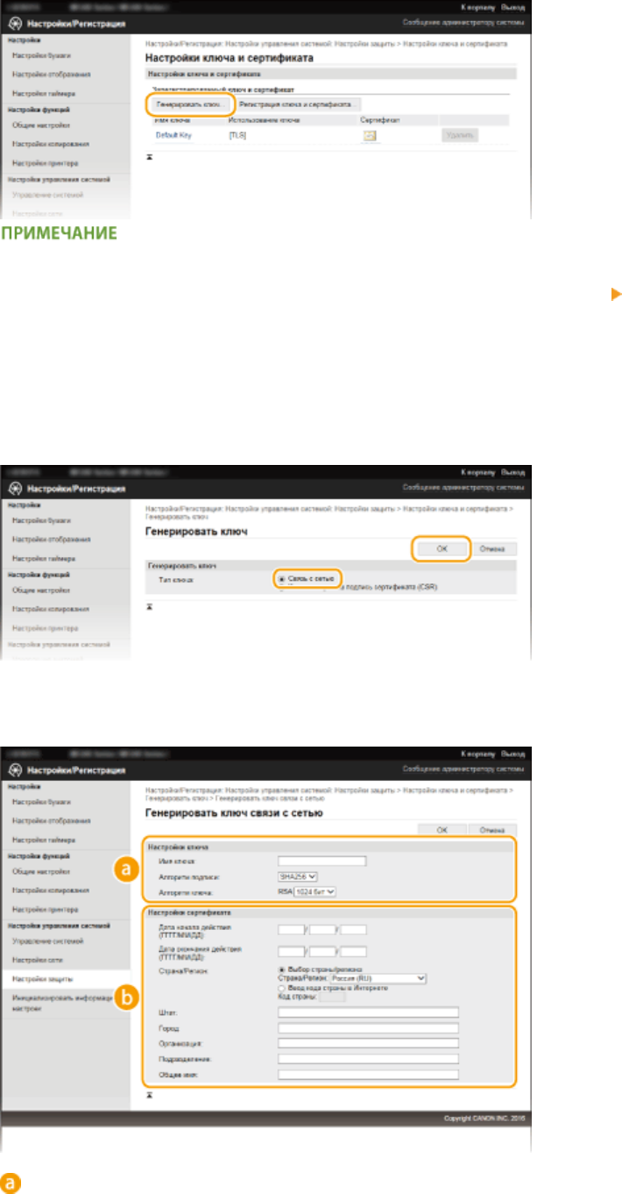Click the 'Имя ключа' input field
Image resolution: width=622 pixels, height=1194 pixels.
click(x=322, y=862)
